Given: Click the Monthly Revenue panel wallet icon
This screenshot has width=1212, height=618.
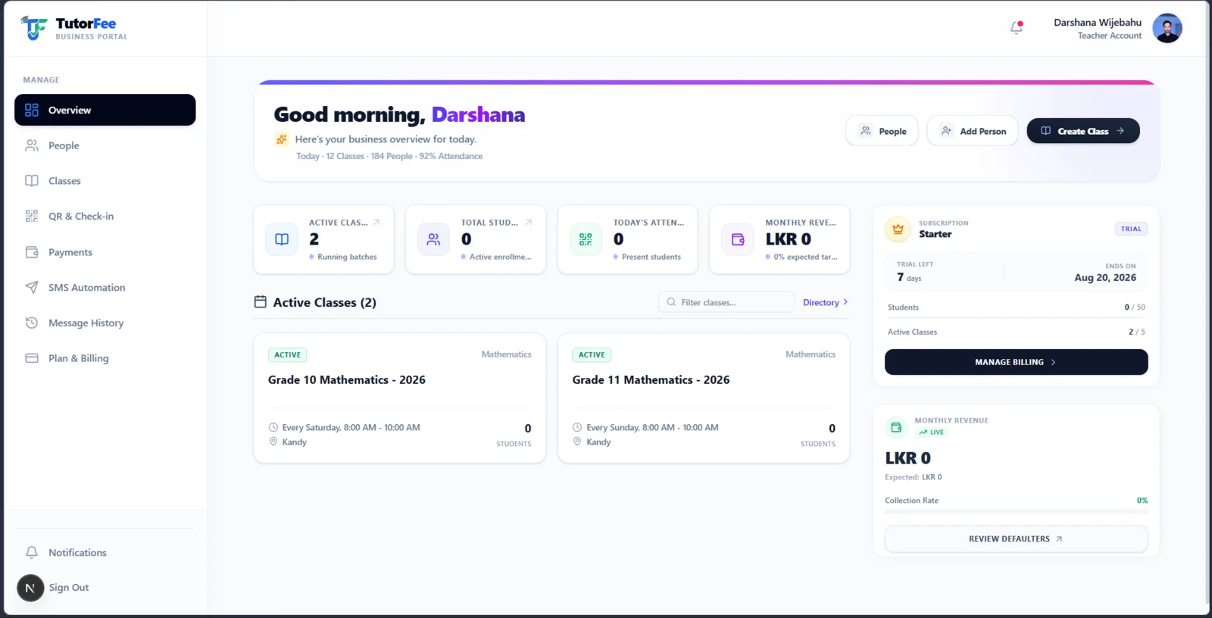Looking at the screenshot, I should (x=896, y=427).
